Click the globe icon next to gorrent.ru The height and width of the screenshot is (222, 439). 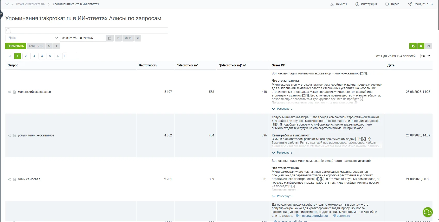tap(335, 216)
